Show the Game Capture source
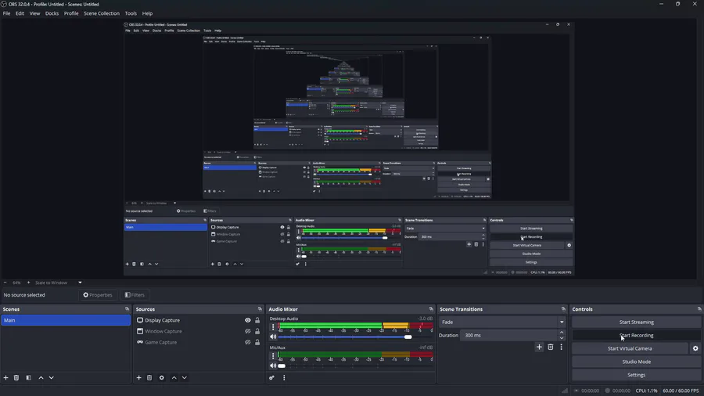 (x=247, y=342)
